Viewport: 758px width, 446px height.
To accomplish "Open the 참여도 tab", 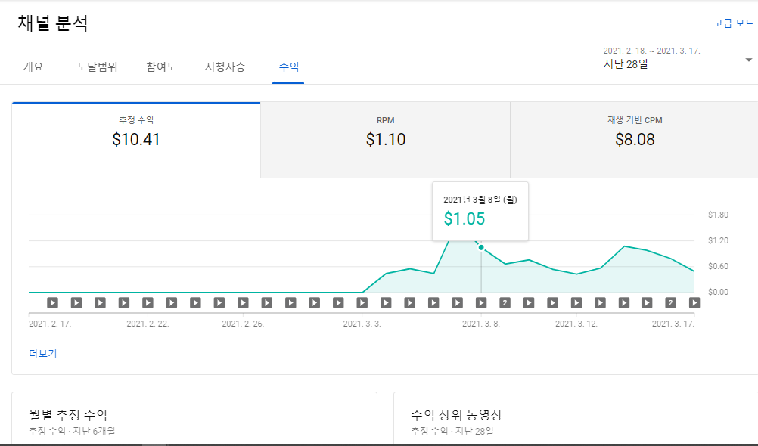I will coord(161,67).
